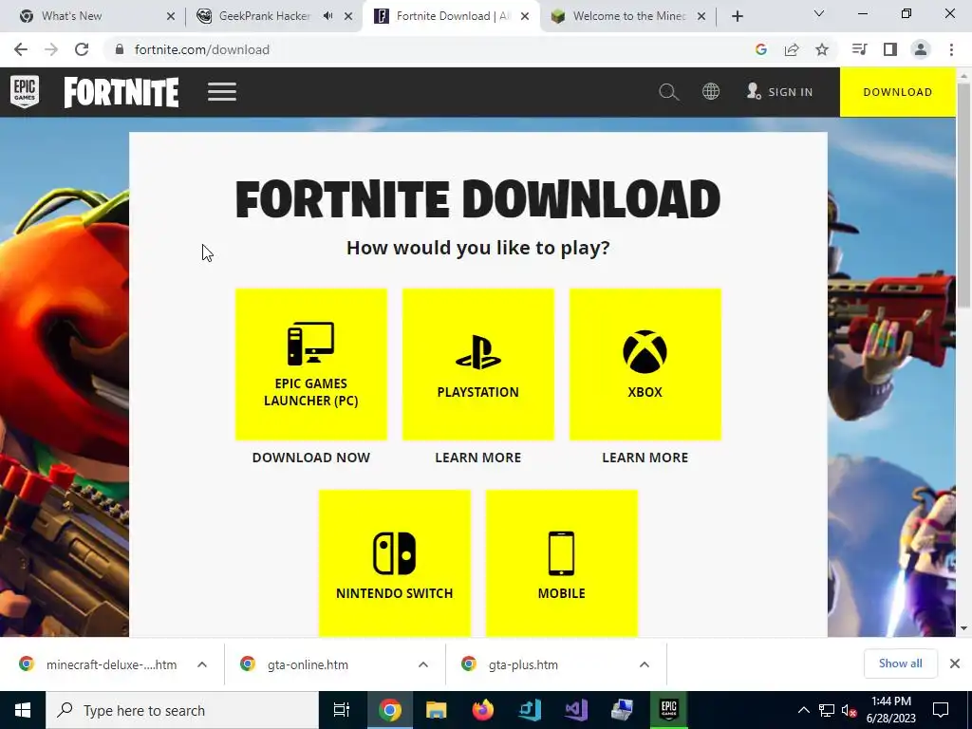Click the taskbar search box
The height and width of the screenshot is (729, 972).
(x=181, y=710)
